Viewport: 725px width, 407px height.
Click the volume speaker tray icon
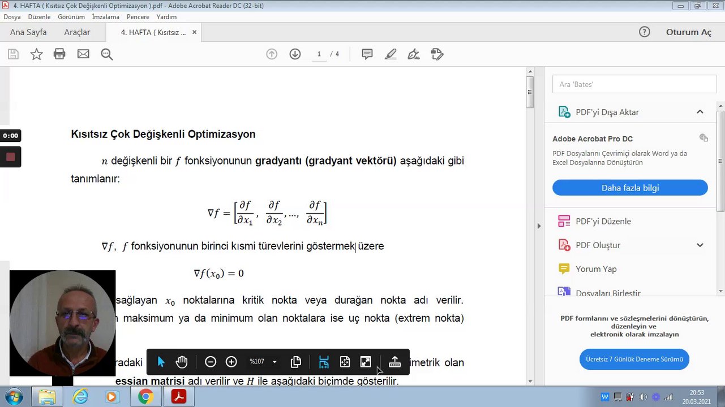click(x=644, y=397)
